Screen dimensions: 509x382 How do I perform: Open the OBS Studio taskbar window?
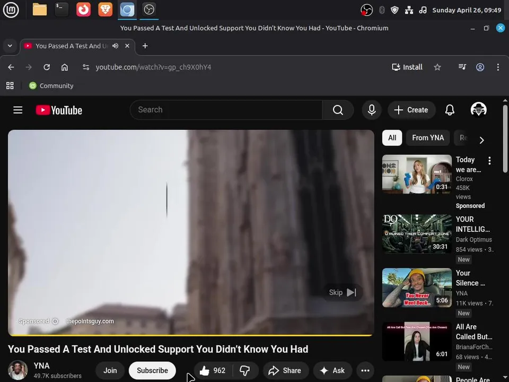[x=149, y=10]
